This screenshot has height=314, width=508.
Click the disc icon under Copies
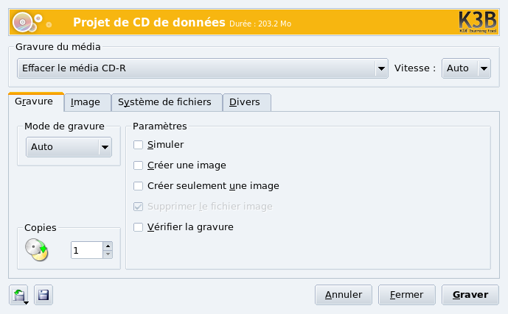pyautogui.click(x=35, y=250)
